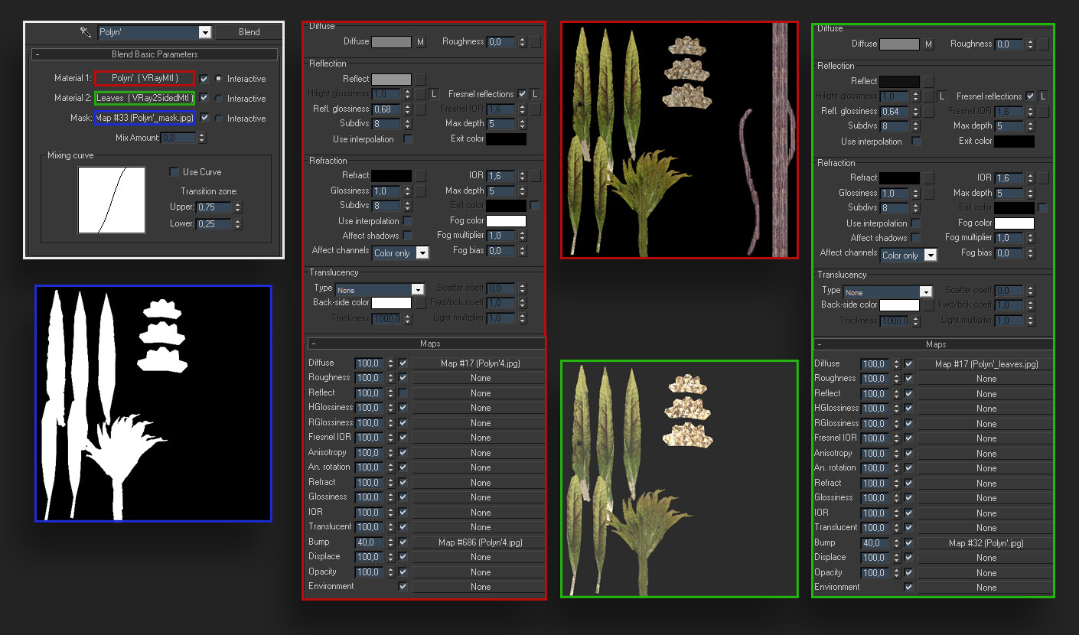Click the Blend material type button

coord(249,32)
